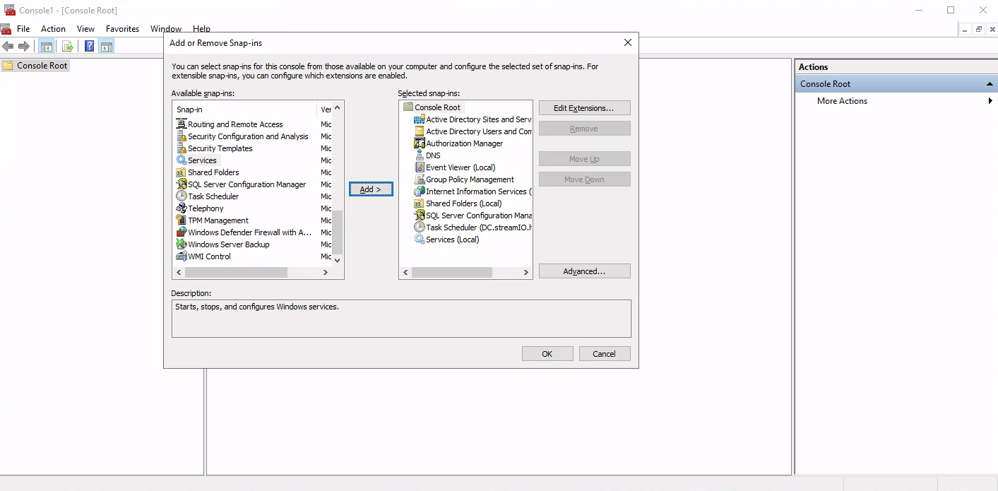Select the Shared Folders (Local) icon
The width and height of the screenshot is (998, 491).
420,203
